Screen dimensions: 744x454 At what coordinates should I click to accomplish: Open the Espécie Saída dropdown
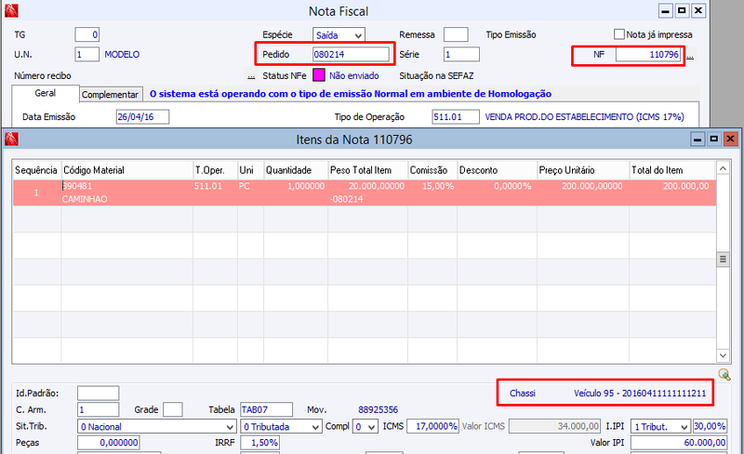click(339, 35)
